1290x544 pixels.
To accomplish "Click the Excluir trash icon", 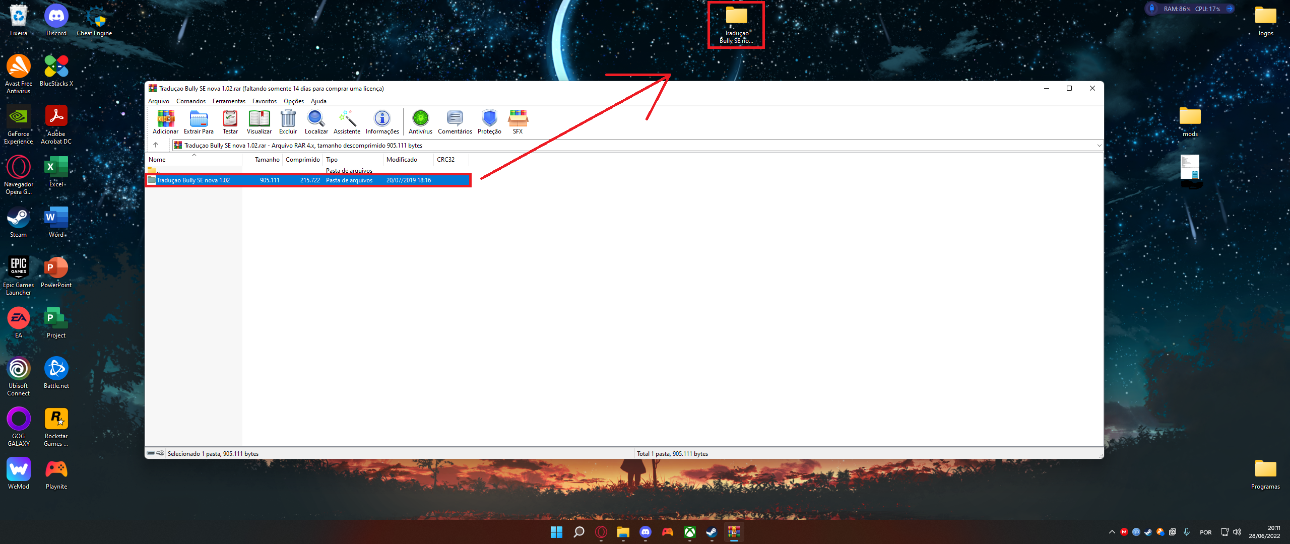I will tap(288, 121).
